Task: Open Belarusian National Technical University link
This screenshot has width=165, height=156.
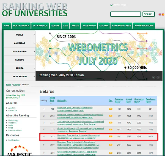Action: 80,116
